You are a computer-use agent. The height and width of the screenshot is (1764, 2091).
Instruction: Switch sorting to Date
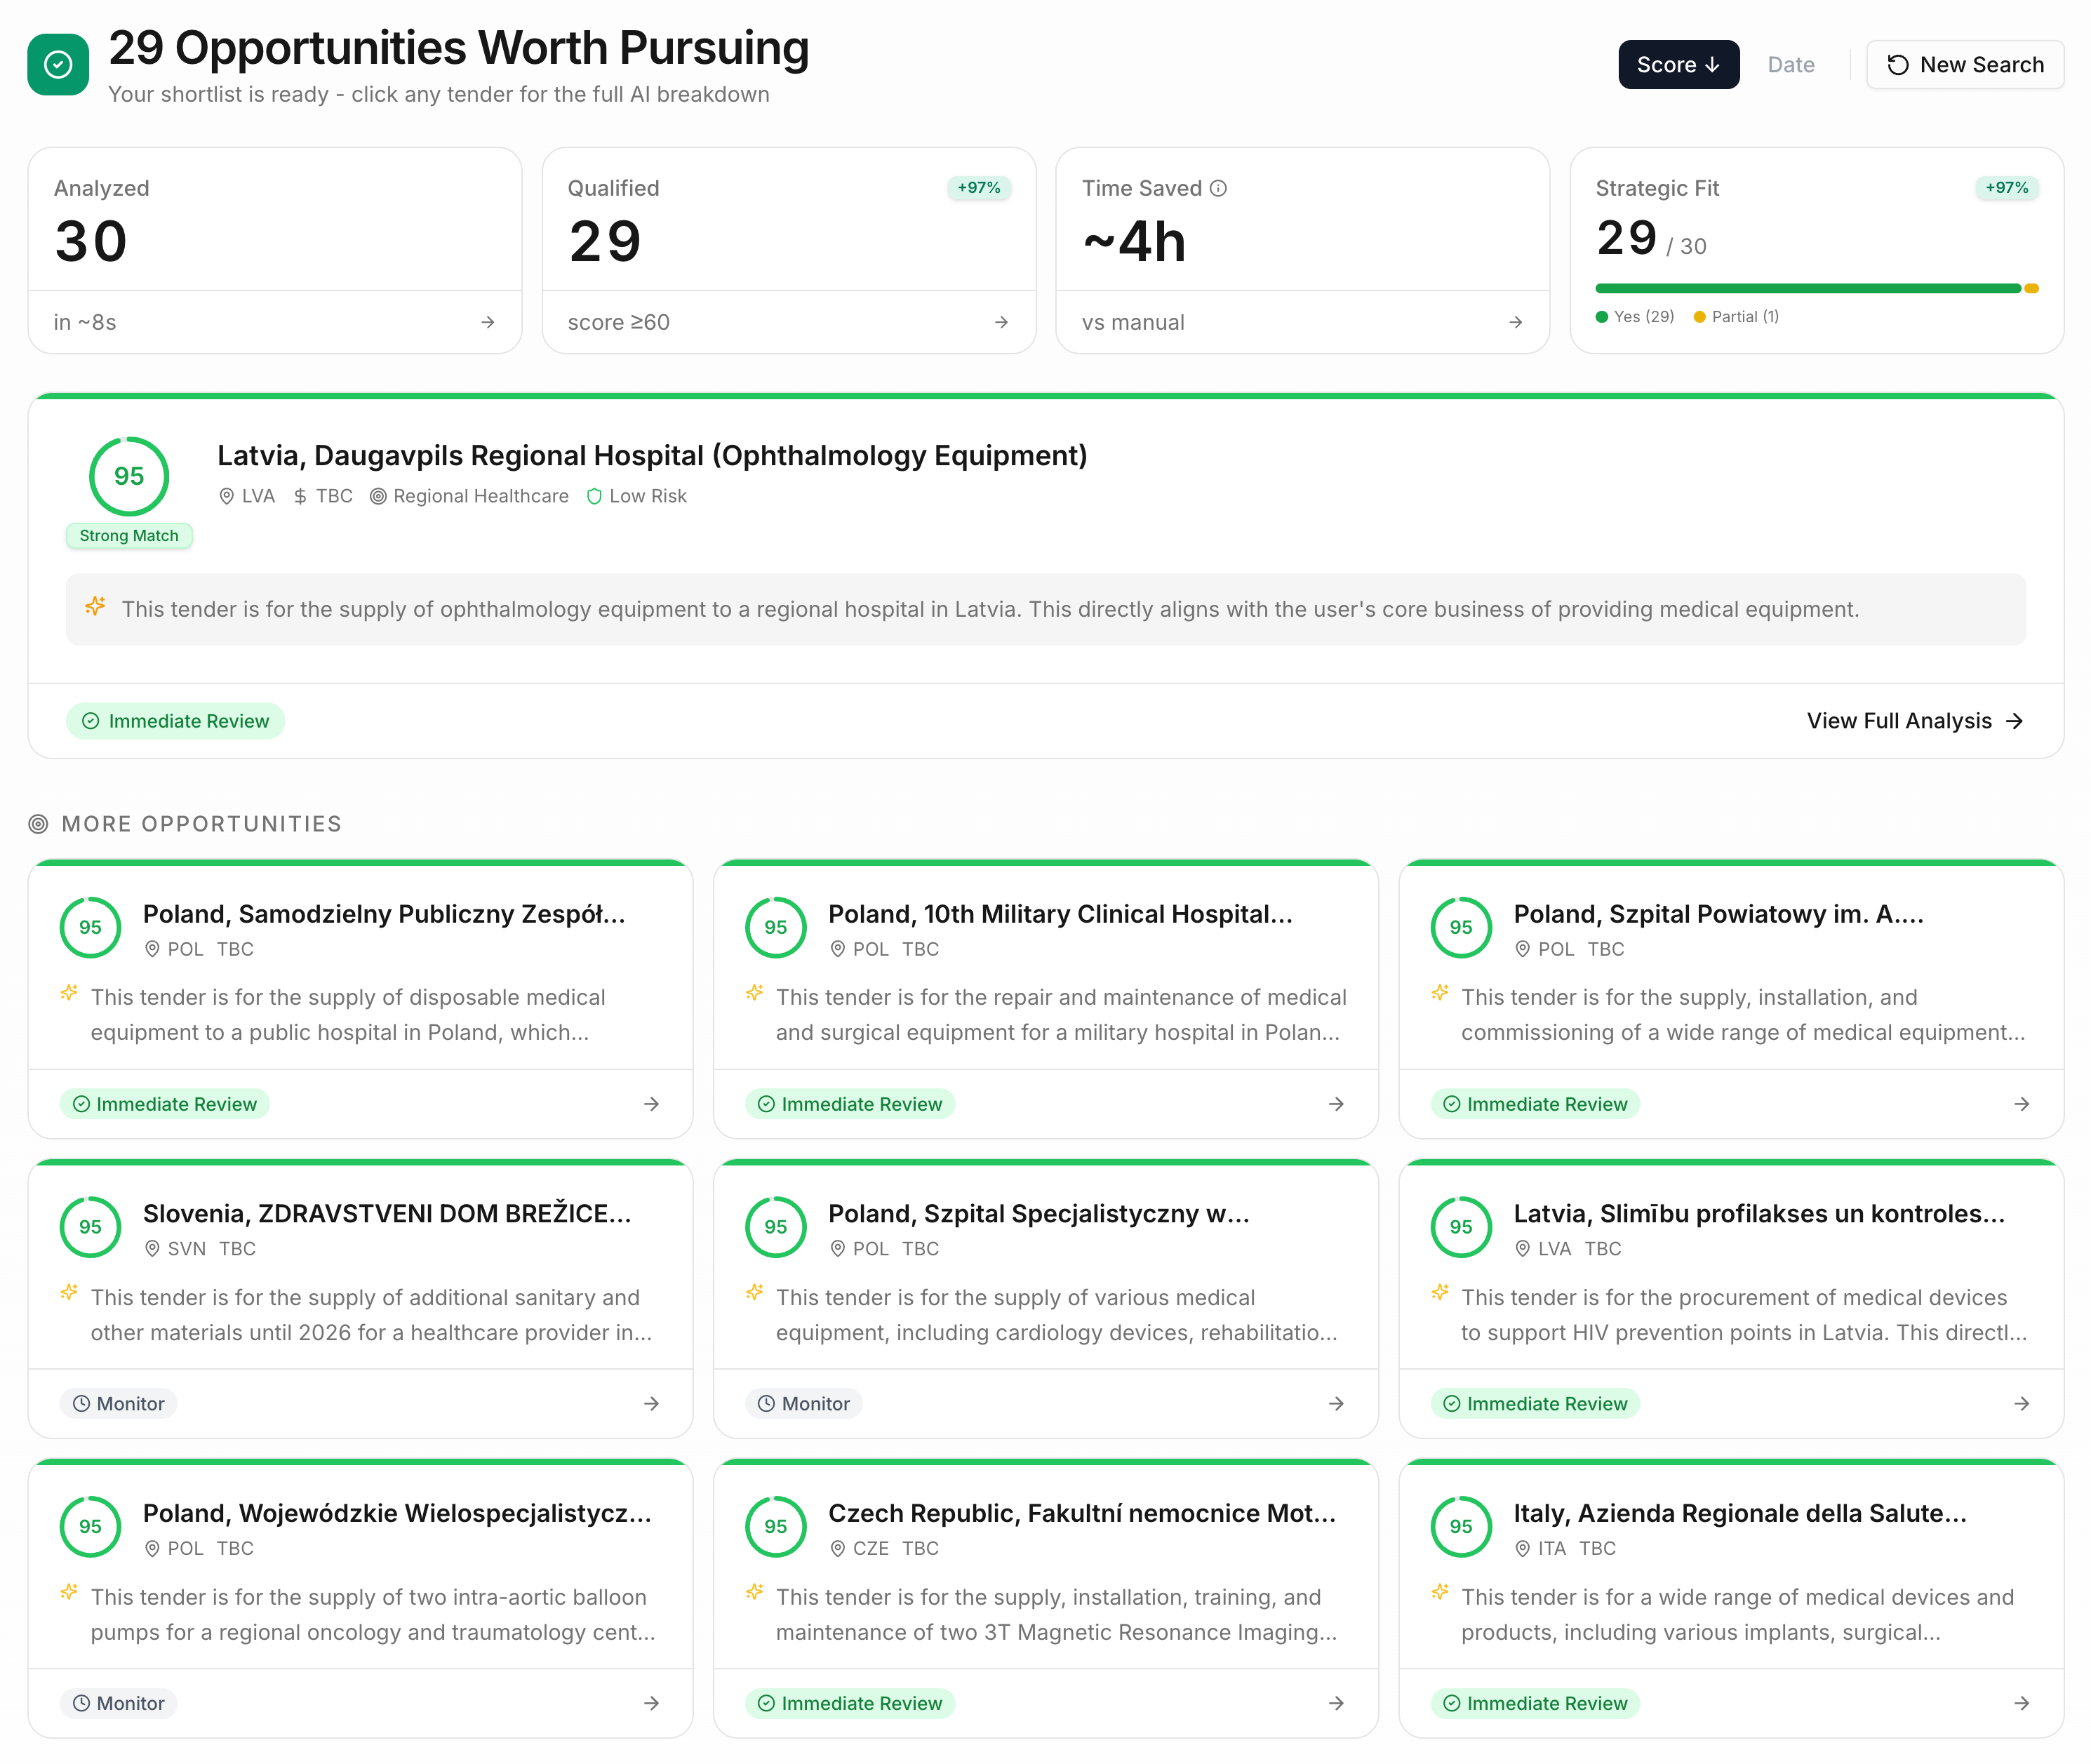[x=1790, y=65]
